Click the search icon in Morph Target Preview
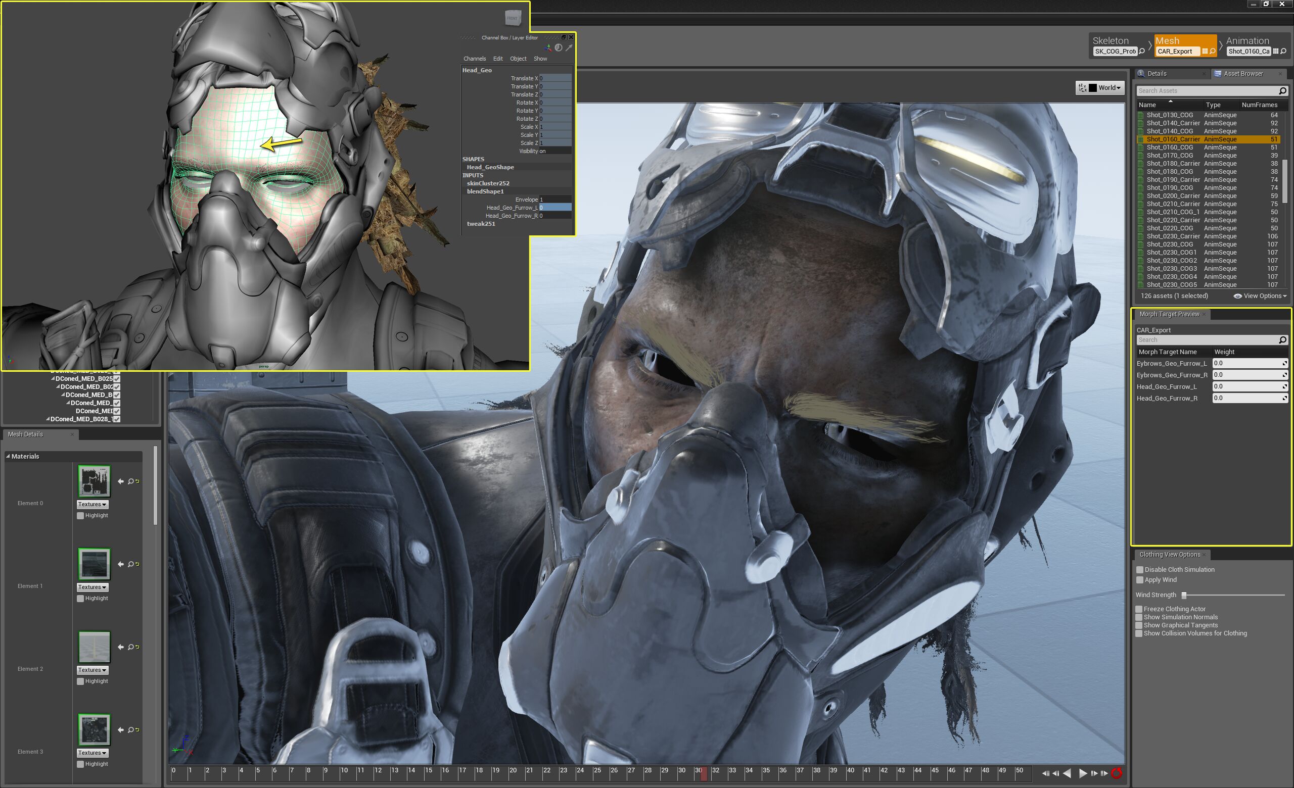 point(1283,340)
